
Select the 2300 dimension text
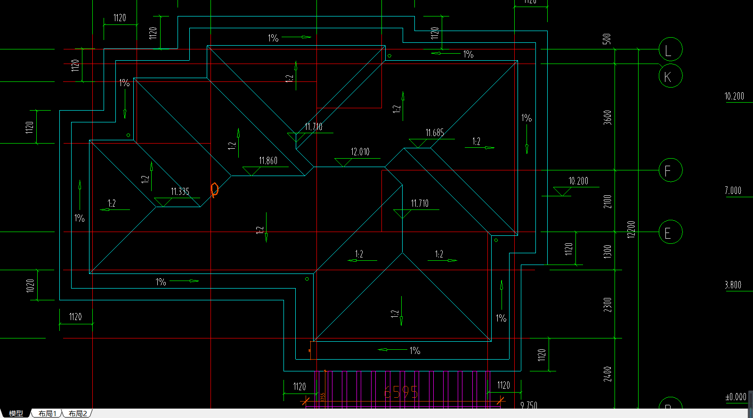pyautogui.click(x=607, y=305)
